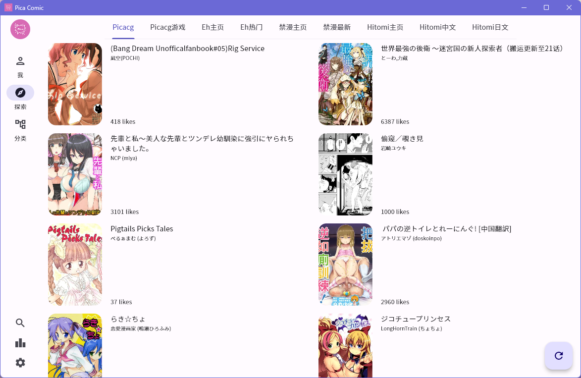Switch to the Eh主页 tab
Viewport: 581px width, 378px height.
click(212, 27)
